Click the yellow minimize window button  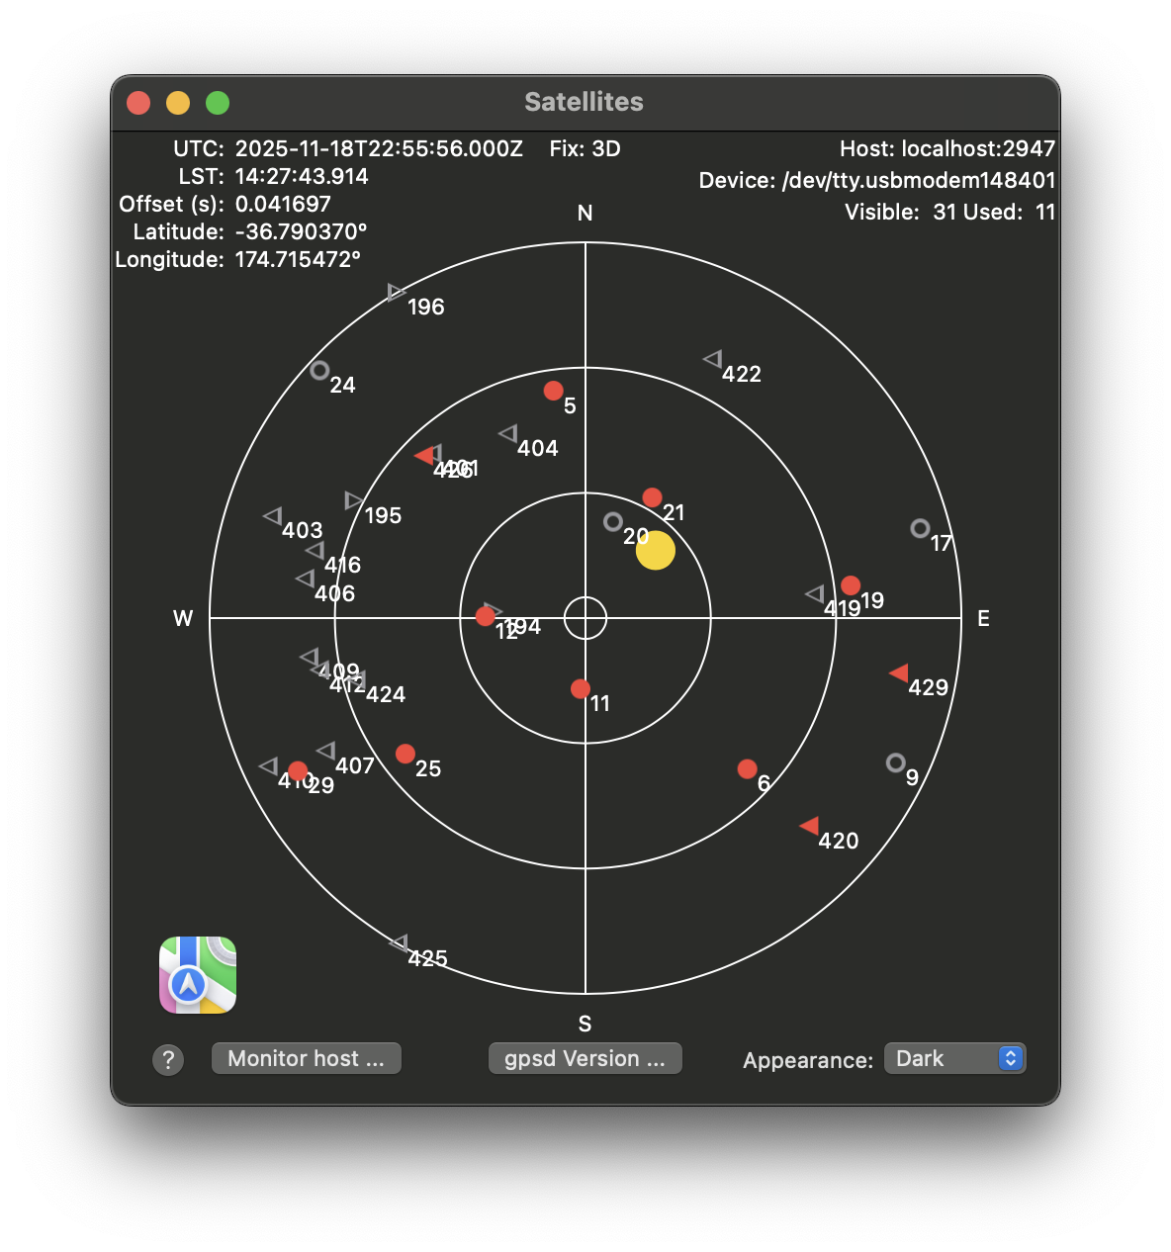178,103
